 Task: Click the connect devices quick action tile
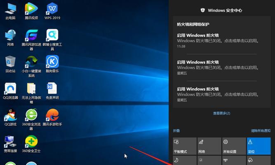coord(234,160)
